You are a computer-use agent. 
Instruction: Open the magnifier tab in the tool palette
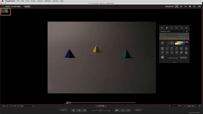coord(181,28)
